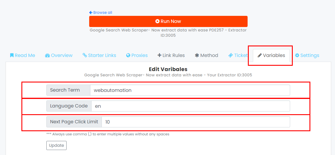This screenshot has width=335, height=155.
Task: Select the Proxies tab
Action: pyautogui.click(x=137, y=55)
